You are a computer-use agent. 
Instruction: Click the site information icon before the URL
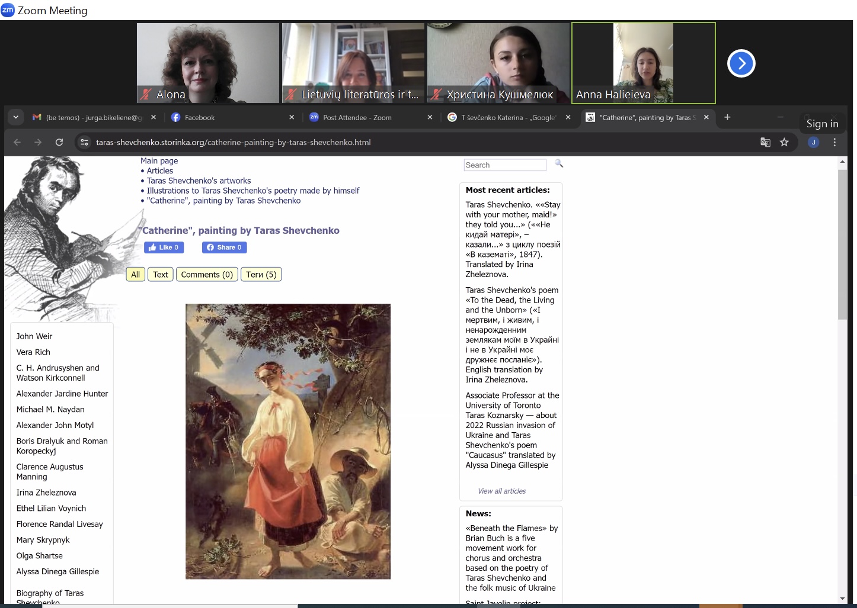[84, 142]
